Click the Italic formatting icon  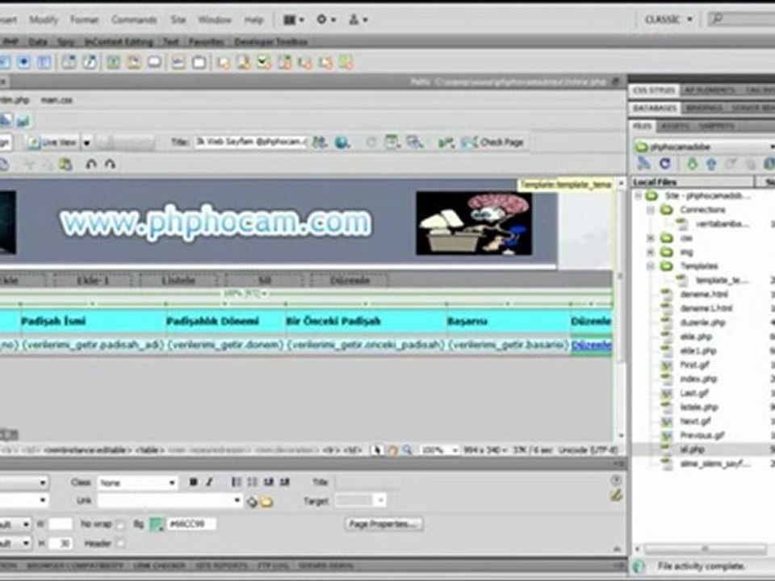pos(210,482)
